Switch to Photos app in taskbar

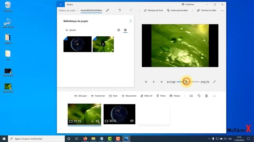[126, 138]
